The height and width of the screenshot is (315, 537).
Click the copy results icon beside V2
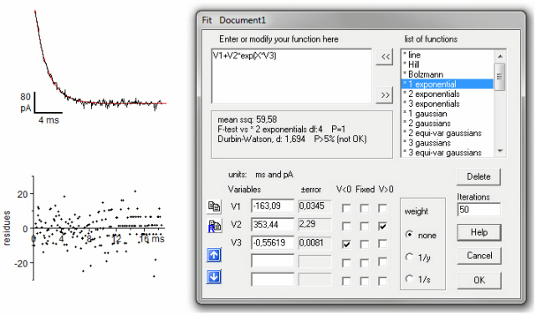pos(214,226)
